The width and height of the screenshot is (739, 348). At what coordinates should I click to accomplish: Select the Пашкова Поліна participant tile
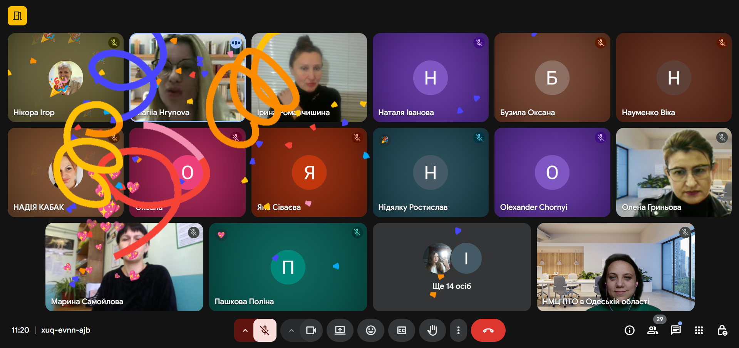(288, 267)
